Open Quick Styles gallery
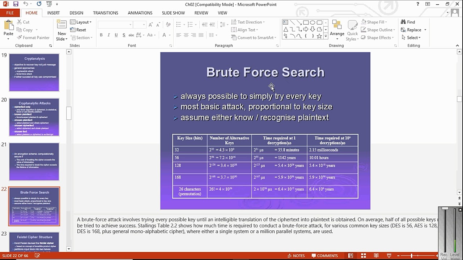Image resolution: width=463 pixels, height=260 pixels. [x=352, y=30]
